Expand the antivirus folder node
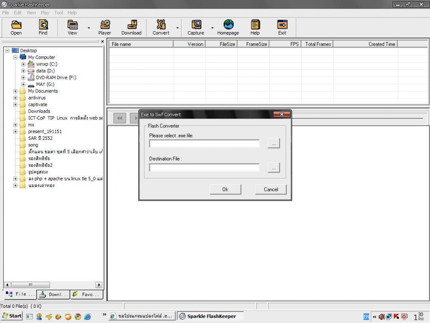 [x=16, y=98]
